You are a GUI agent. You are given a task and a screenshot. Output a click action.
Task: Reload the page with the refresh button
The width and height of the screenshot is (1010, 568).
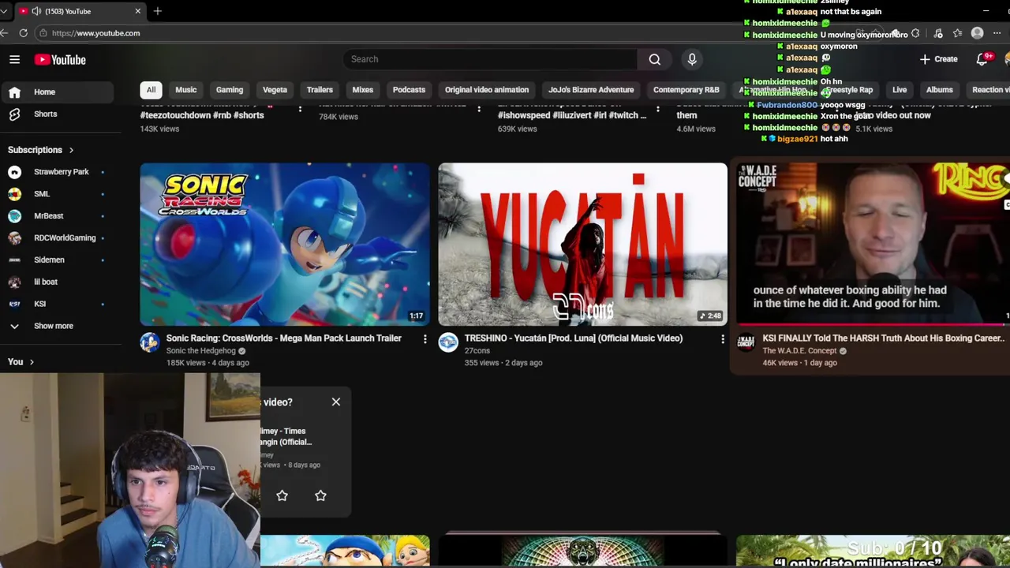pos(24,33)
